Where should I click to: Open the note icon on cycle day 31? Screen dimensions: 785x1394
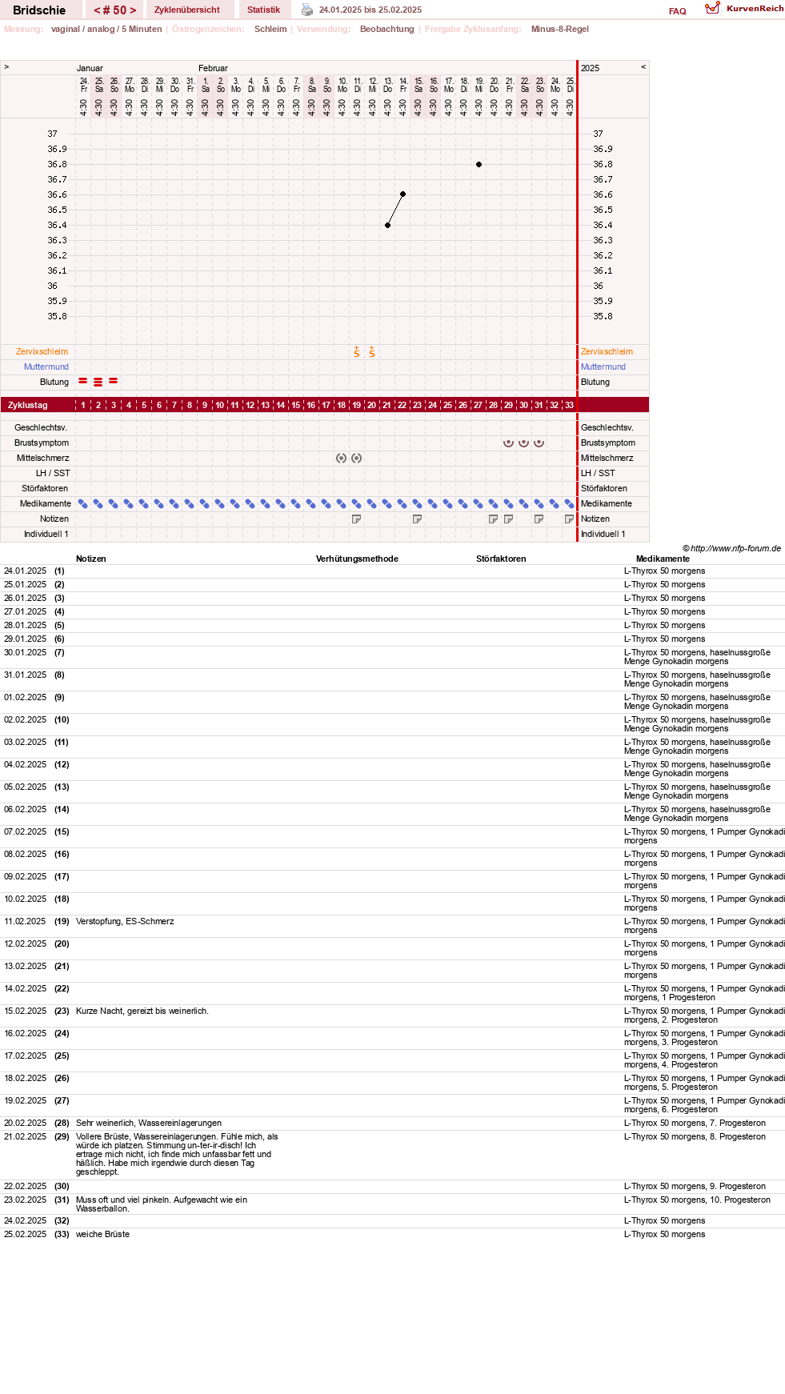pos(539,519)
